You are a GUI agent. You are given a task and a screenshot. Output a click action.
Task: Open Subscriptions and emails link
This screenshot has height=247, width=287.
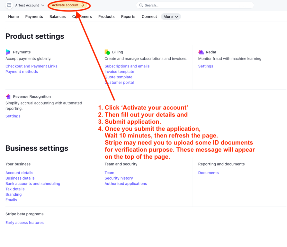click(127, 66)
